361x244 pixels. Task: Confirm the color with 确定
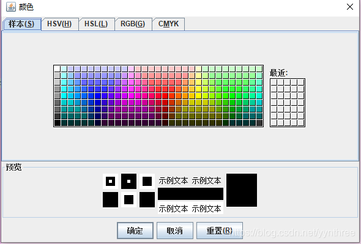pyautogui.click(x=135, y=231)
